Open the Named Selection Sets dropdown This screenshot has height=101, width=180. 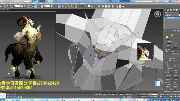click(84, 6)
